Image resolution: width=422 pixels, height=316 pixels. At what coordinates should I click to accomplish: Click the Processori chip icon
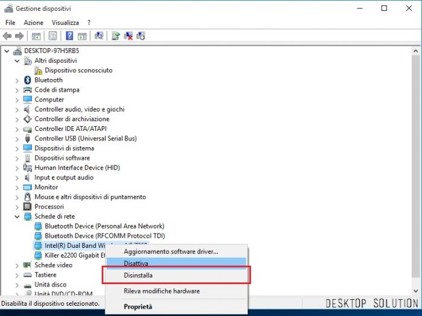[28, 207]
